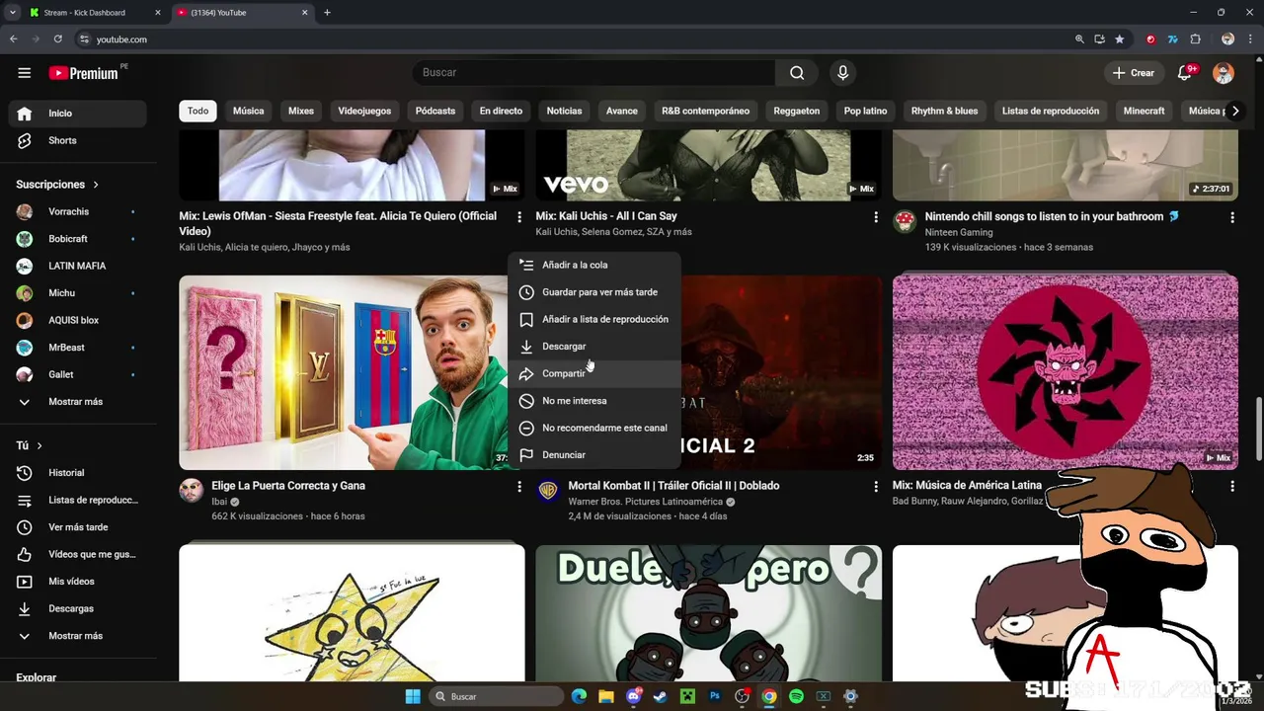Open Steam from the taskbar
This screenshot has width=1264, height=711.
pyautogui.click(x=660, y=696)
